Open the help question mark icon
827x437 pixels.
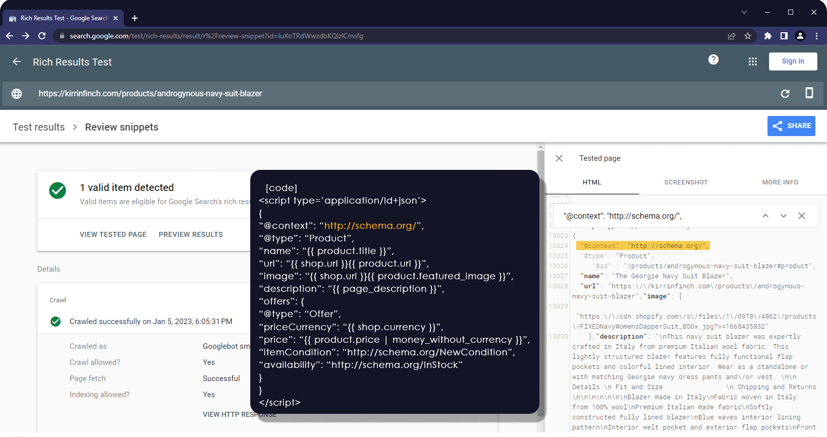coord(713,59)
